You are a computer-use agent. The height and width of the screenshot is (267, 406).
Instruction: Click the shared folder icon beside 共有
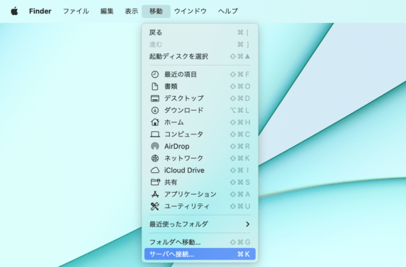[156, 182]
